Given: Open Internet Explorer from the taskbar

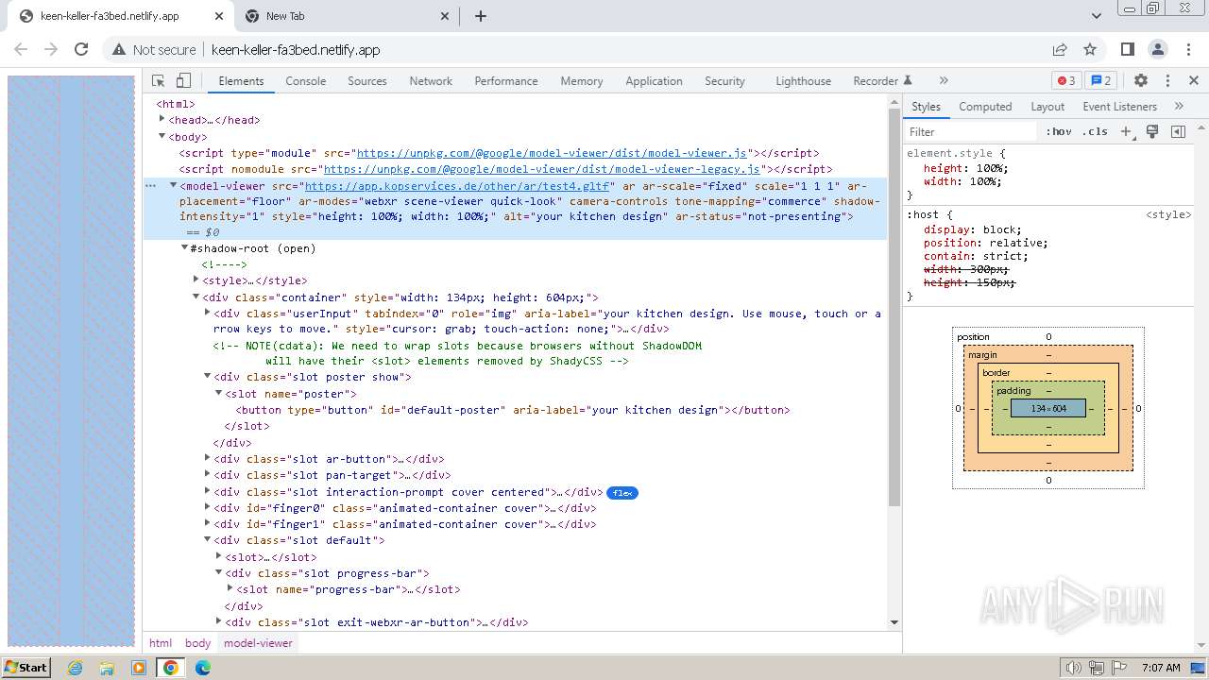Looking at the screenshot, I should (76, 668).
